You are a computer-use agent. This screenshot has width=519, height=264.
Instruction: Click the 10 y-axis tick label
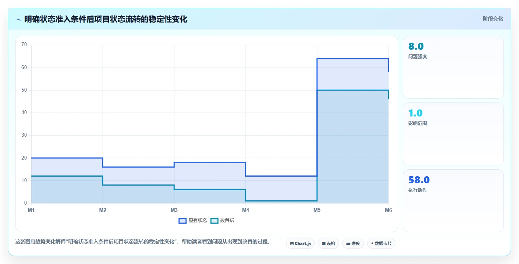(x=24, y=181)
